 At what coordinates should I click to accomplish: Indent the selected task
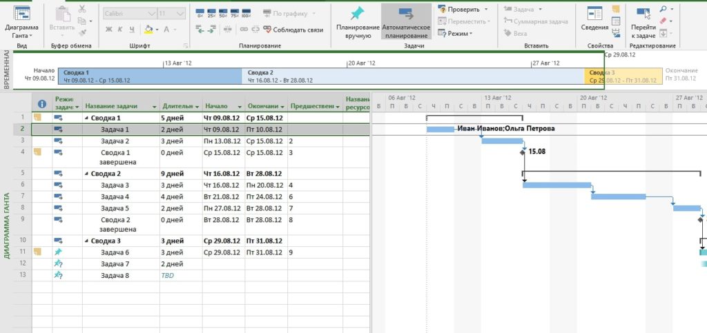pos(211,29)
